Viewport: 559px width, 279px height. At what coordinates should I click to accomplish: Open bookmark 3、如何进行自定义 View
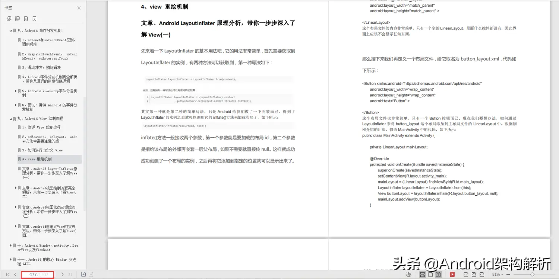(42, 150)
